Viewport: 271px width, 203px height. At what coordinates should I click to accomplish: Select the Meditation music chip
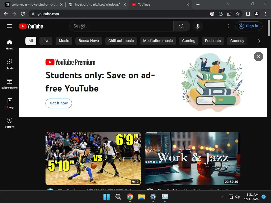158,41
